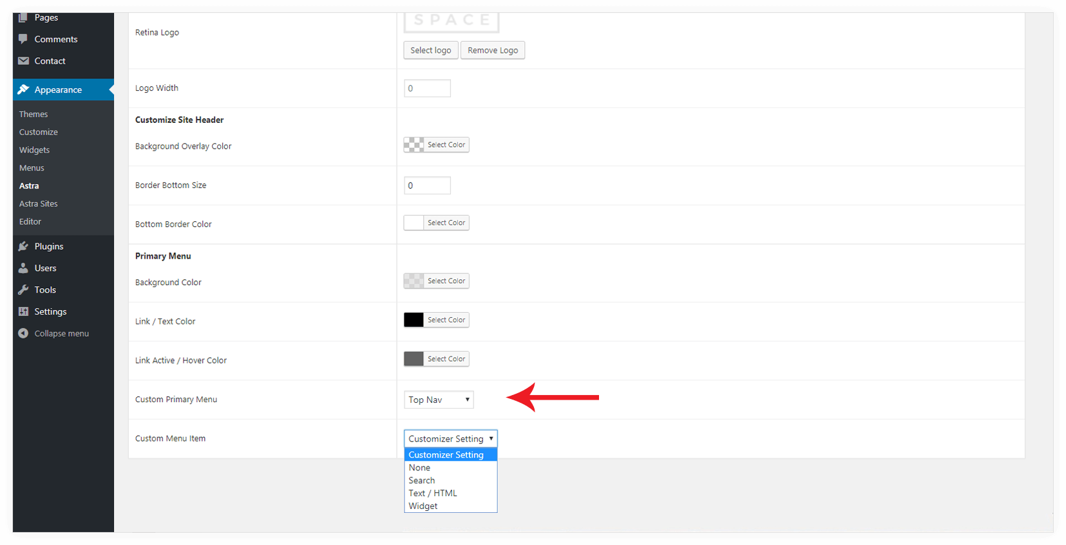1066x545 pixels.
Task: Select the Astra submenu item
Action: tap(29, 186)
